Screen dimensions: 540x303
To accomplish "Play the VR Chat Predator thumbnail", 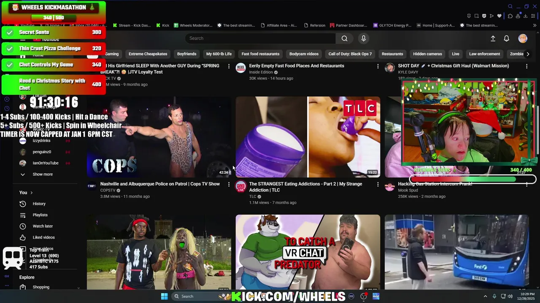I will point(308,252).
